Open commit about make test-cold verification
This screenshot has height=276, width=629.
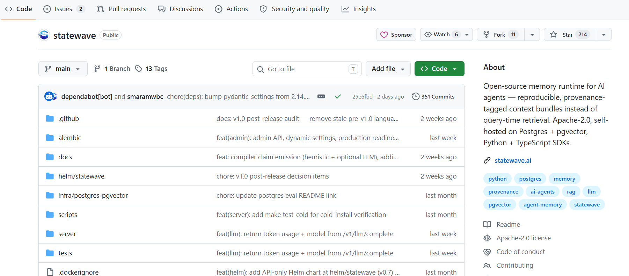(301, 215)
